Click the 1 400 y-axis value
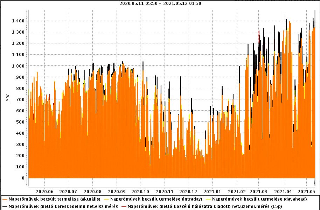 coord(18,21)
